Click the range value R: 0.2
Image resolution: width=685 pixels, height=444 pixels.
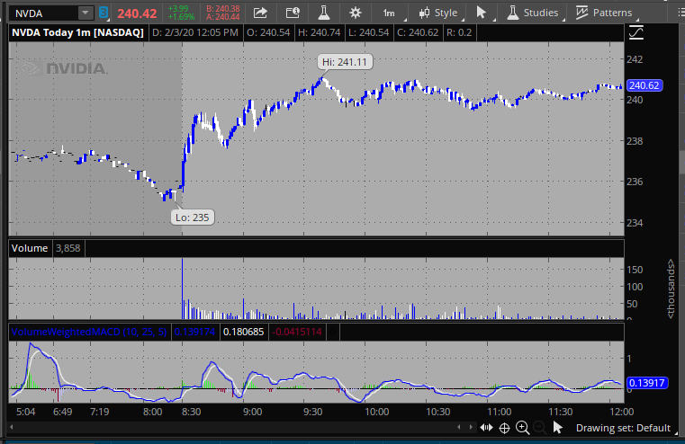(x=459, y=32)
